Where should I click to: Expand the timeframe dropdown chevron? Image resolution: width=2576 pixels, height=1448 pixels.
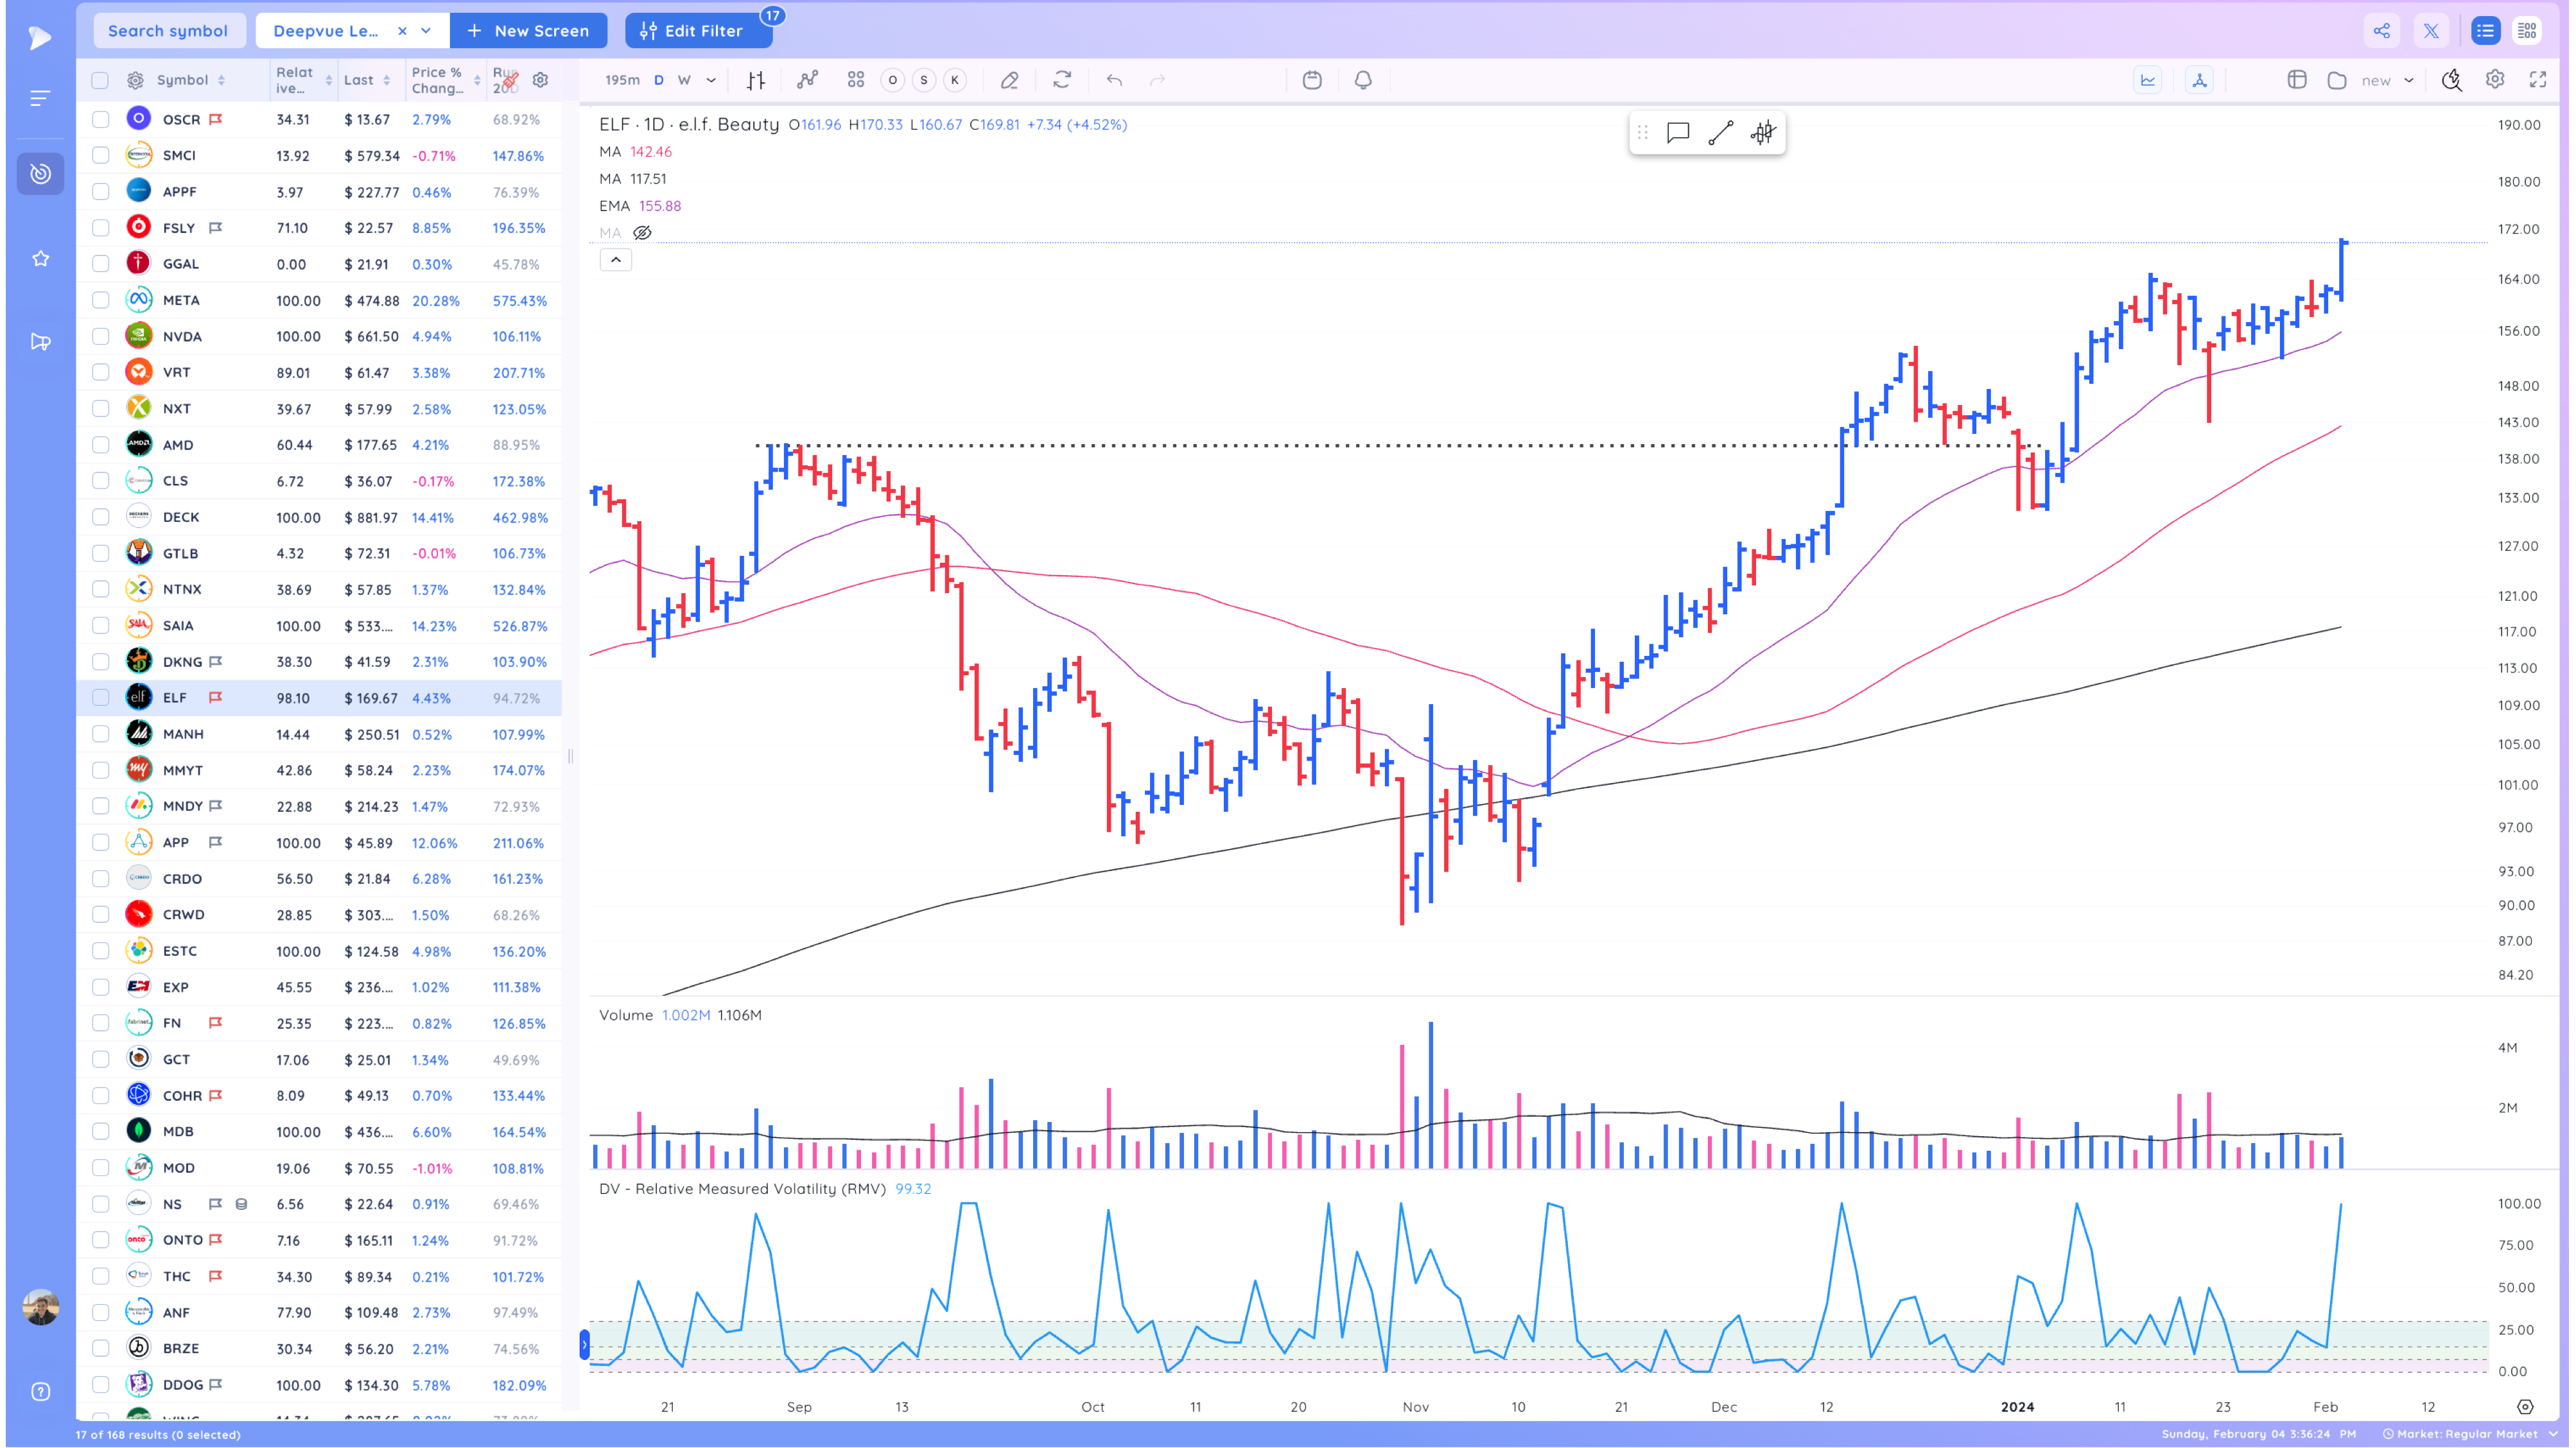click(x=711, y=80)
